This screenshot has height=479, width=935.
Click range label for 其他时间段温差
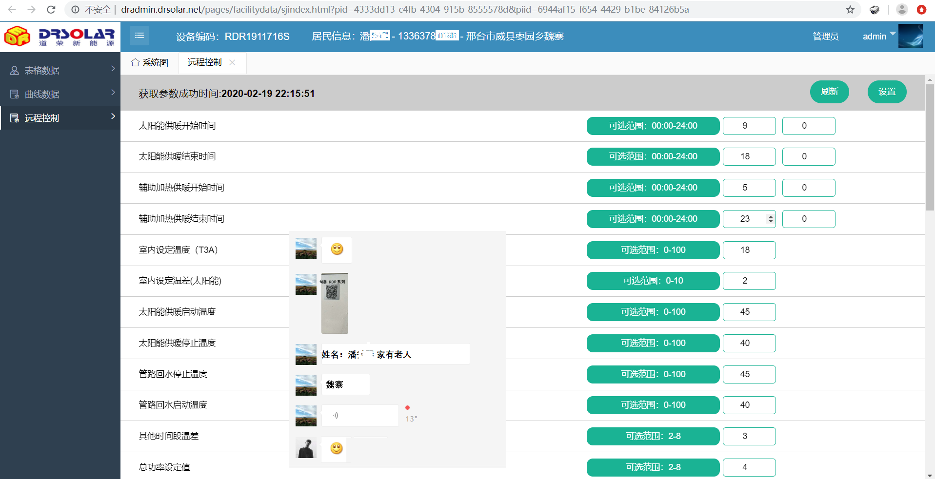[653, 436]
